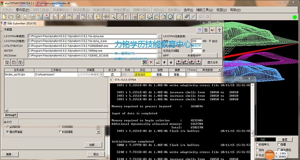Click the document icon in Job Submitter
The image size is (300, 160).
pyautogui.click(x=206, y=30)
